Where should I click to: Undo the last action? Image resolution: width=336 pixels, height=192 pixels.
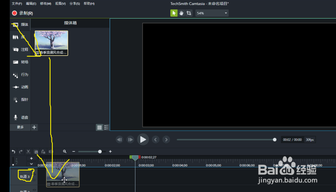13,152
